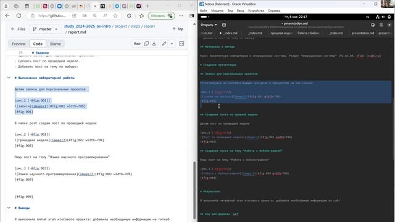Open Raw file view
This screenshot has width=395, height=222.
pos(137,44)
